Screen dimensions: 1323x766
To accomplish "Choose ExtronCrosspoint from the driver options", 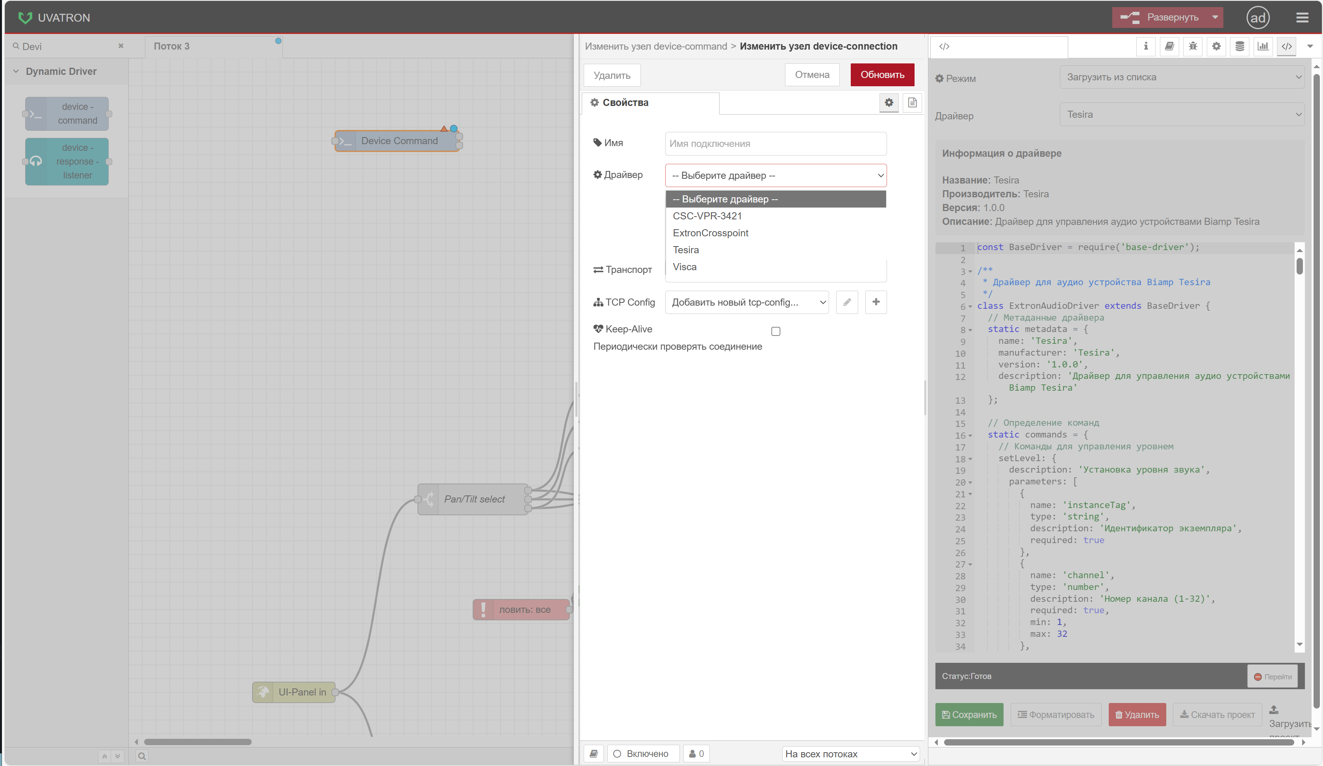I will pyautogui.click(x=710, y=233).
